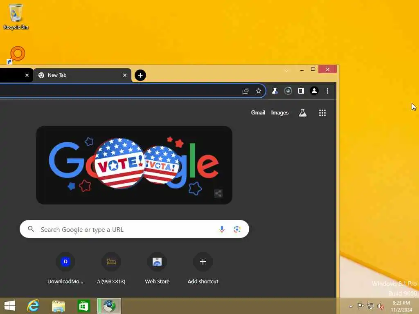419x314 pixels.
Task: Launch Internet Explorer from taskbar
Action: pos(33,306)
